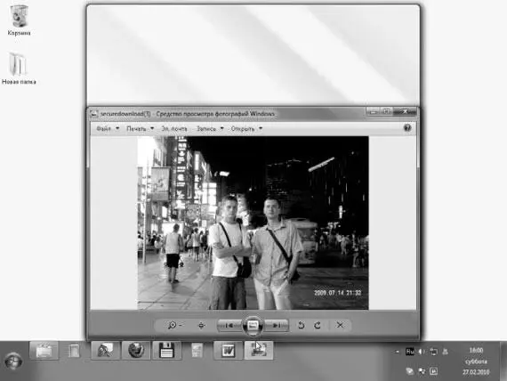Go to the previous photo
This screenshot has width=507, height=381.
click(x=229, y=325)
